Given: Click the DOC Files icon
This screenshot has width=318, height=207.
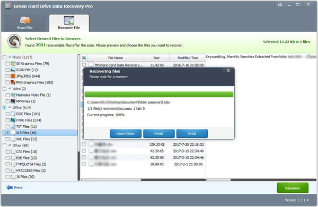Looking at the screenshot, I should (x=13, y=114).
